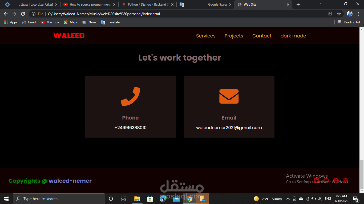Open a new browser tab
Viewport: 364px width, 204px height.
coord(298,5)
